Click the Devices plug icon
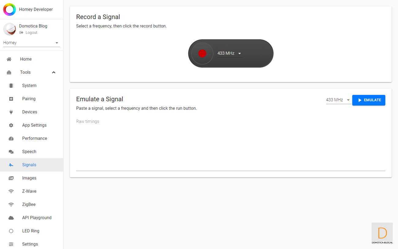The width and height of the screenshot is (398, 249). click(11, 112)
